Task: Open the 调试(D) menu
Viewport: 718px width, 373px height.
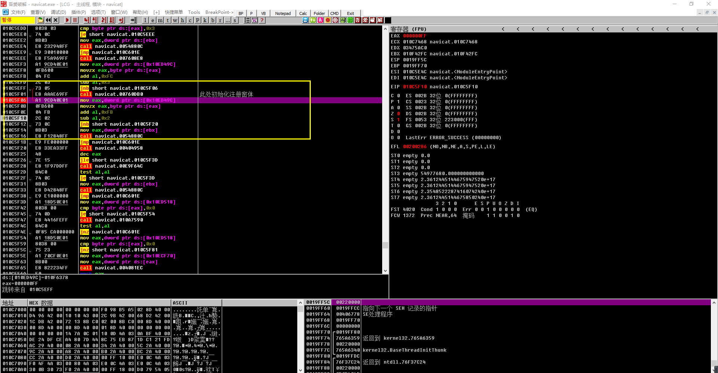Action: (x=58, y=12)
